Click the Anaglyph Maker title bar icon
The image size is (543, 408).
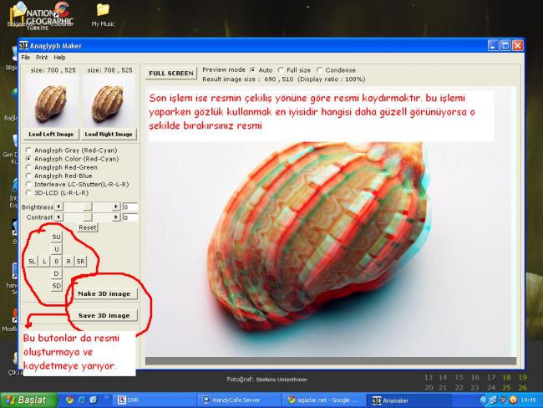[x=23, y=46]
